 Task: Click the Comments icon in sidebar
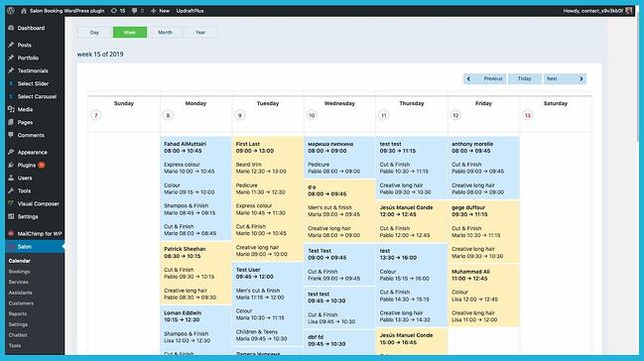click(11, 135)
